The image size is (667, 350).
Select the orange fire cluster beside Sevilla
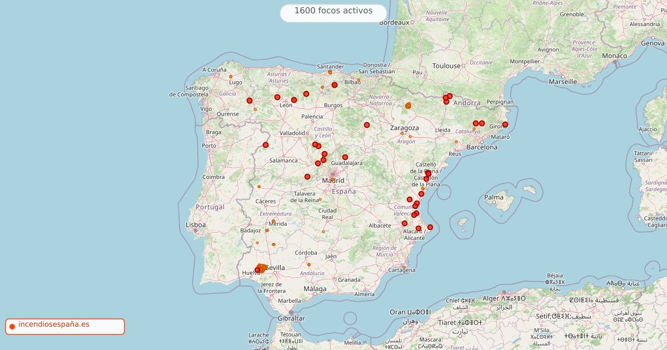coord(262,268)
